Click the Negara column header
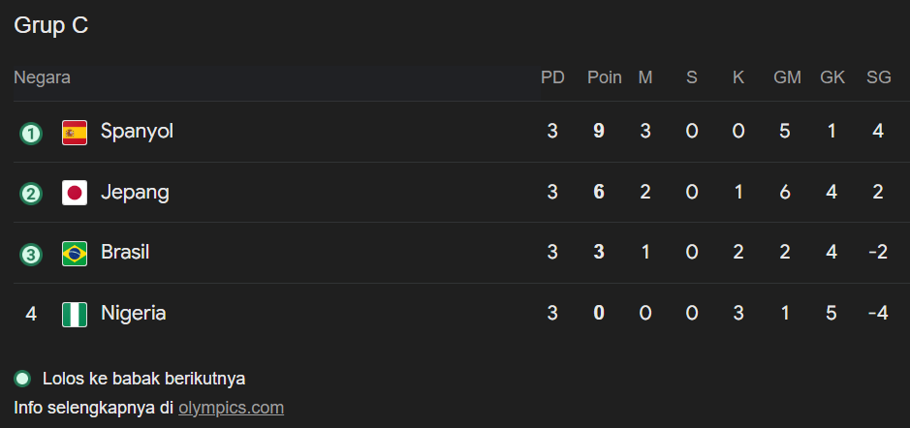This screenshot has height=428, width=910. [42, 77]
